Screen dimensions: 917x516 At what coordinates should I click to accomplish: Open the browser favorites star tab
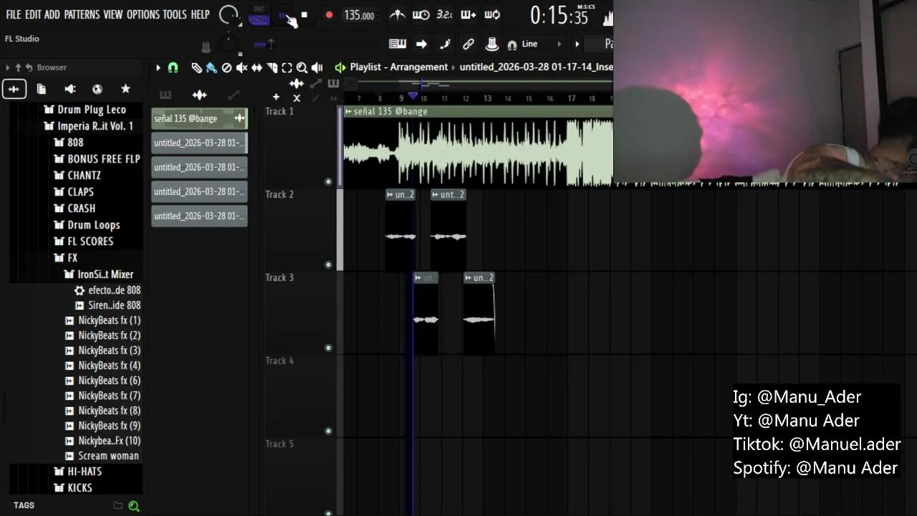(125, 89)
